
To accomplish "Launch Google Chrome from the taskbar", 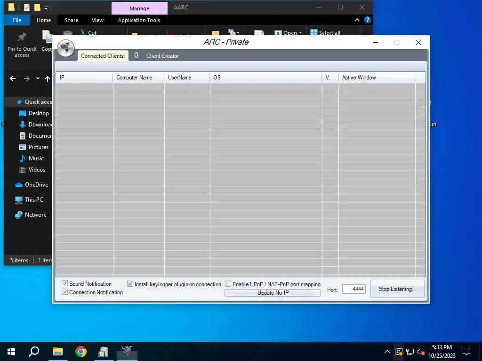I will click(x=81, y=352).
